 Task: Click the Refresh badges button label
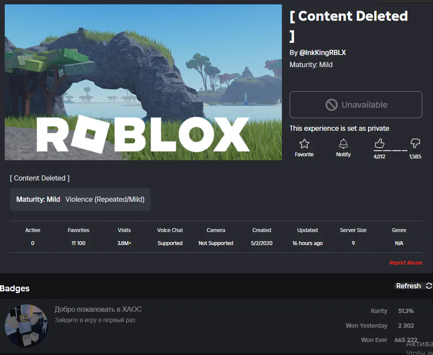(408, 286)
